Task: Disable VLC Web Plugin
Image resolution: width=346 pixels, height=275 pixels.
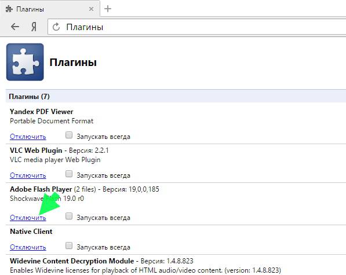Action: 28,175
